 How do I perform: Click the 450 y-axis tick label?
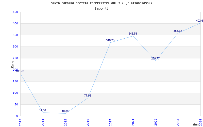coord(15,12)
